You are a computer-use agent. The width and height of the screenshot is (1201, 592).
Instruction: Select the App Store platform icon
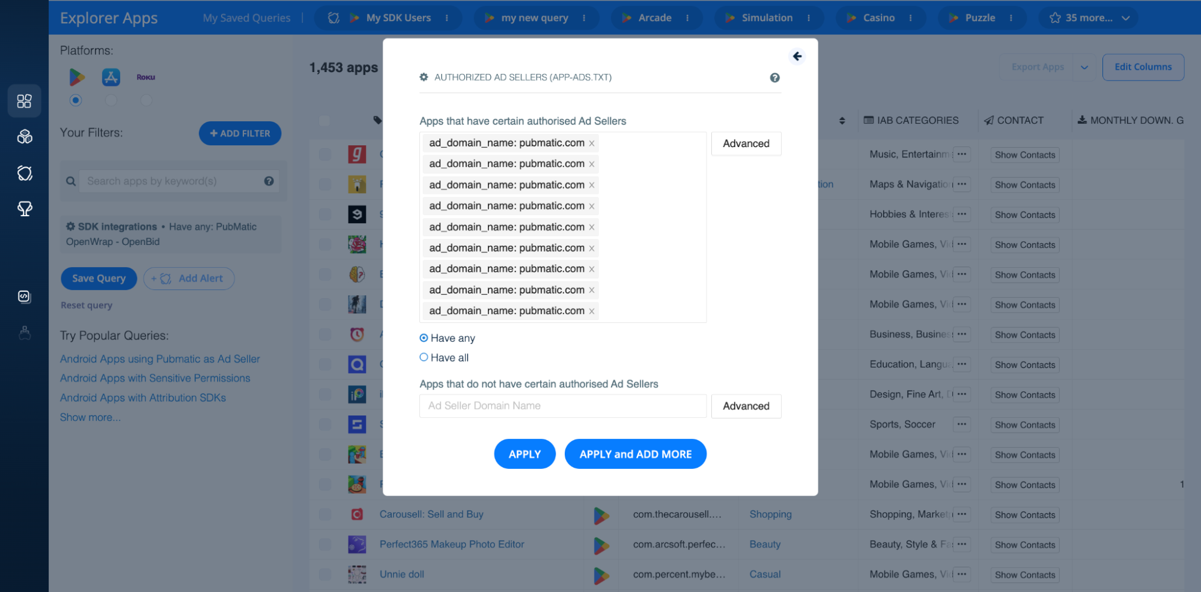111,77
